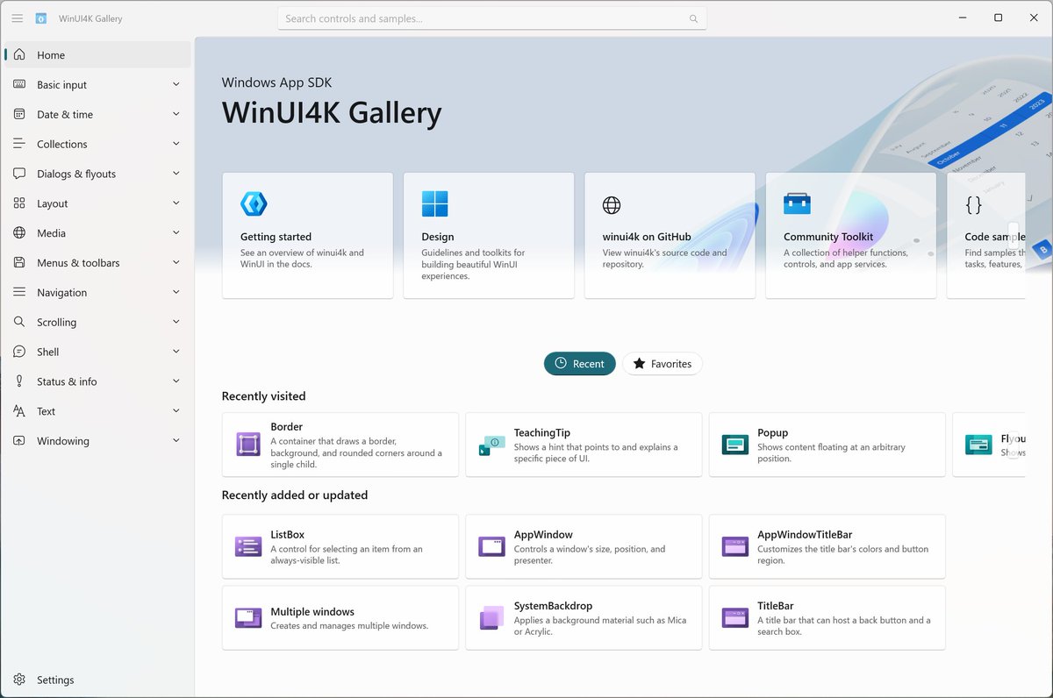
Task: Click the Collections list icon
Action: point(19,144)
